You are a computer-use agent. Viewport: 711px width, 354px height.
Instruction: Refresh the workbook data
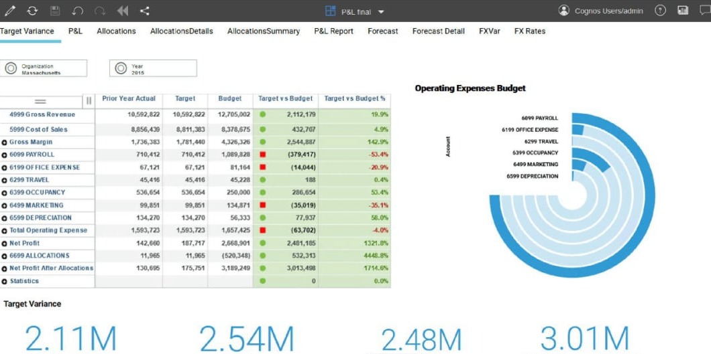(x=32, y=11)
